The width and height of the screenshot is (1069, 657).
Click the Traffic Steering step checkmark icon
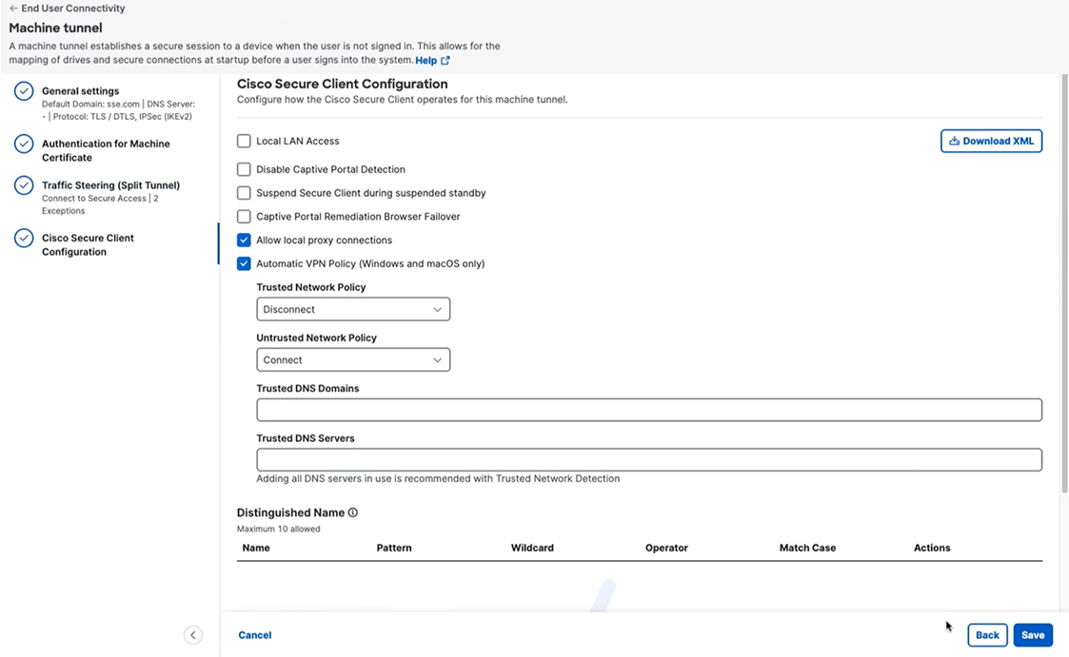[24, 185]
